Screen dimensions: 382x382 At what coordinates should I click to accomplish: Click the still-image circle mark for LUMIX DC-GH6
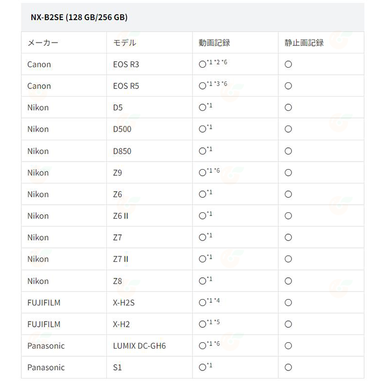(x=288, y=346)
